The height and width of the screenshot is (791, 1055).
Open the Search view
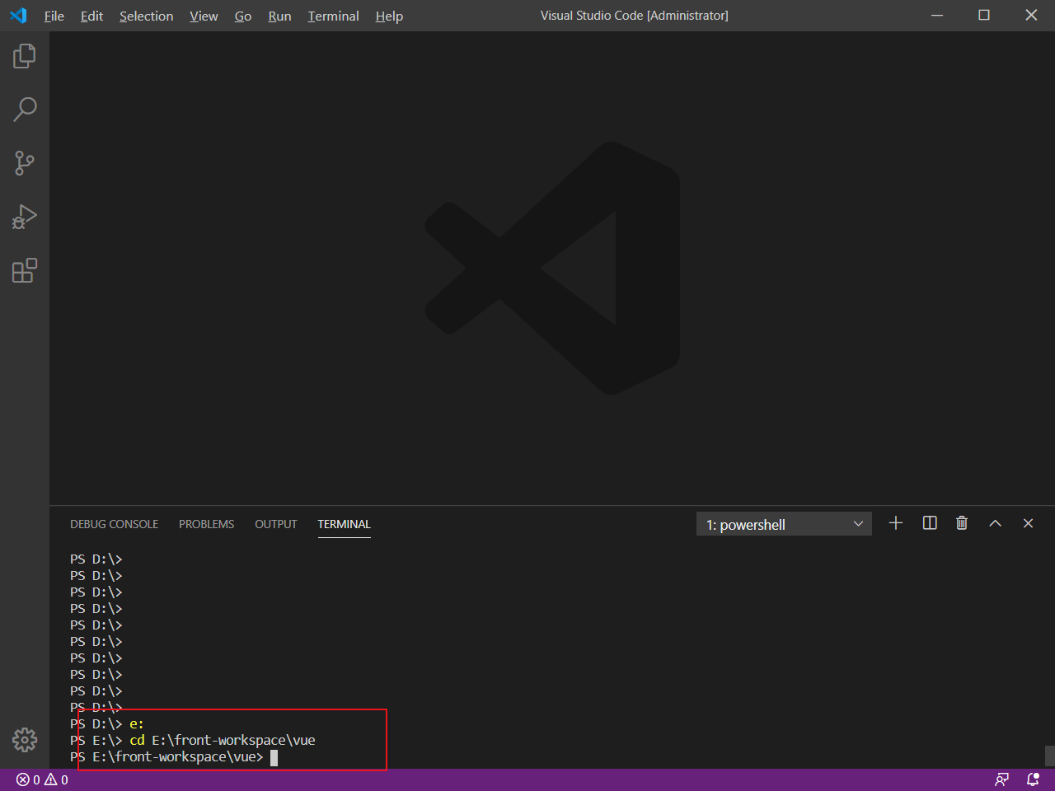point(25,109)
